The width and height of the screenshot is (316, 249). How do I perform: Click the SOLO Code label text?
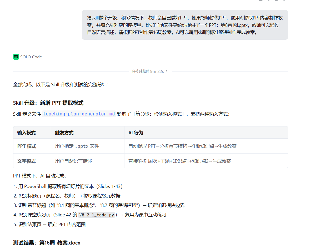click(x=31, y=57)
